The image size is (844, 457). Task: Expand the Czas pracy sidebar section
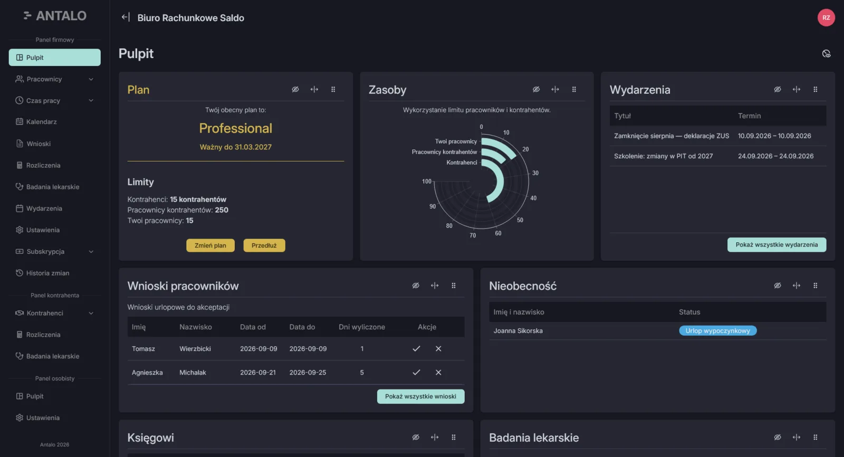[55, 101]
